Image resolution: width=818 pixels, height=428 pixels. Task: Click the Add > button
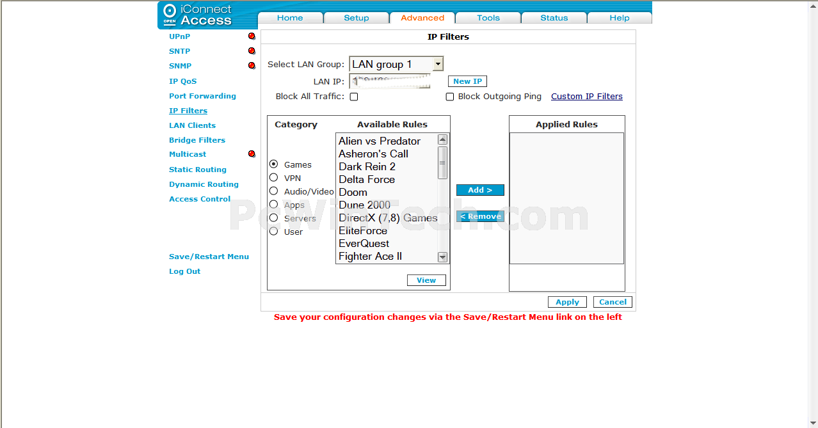point(480,190)
